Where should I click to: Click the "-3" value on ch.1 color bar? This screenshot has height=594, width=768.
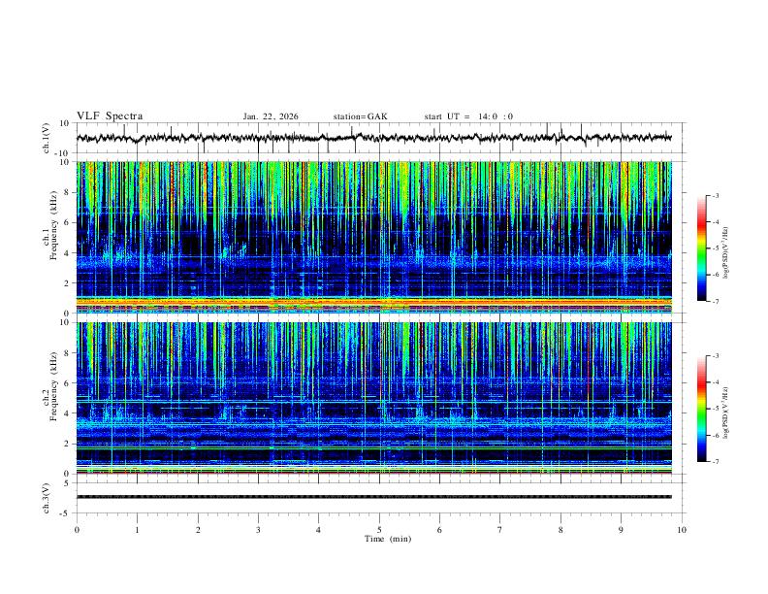pos(715,195)
